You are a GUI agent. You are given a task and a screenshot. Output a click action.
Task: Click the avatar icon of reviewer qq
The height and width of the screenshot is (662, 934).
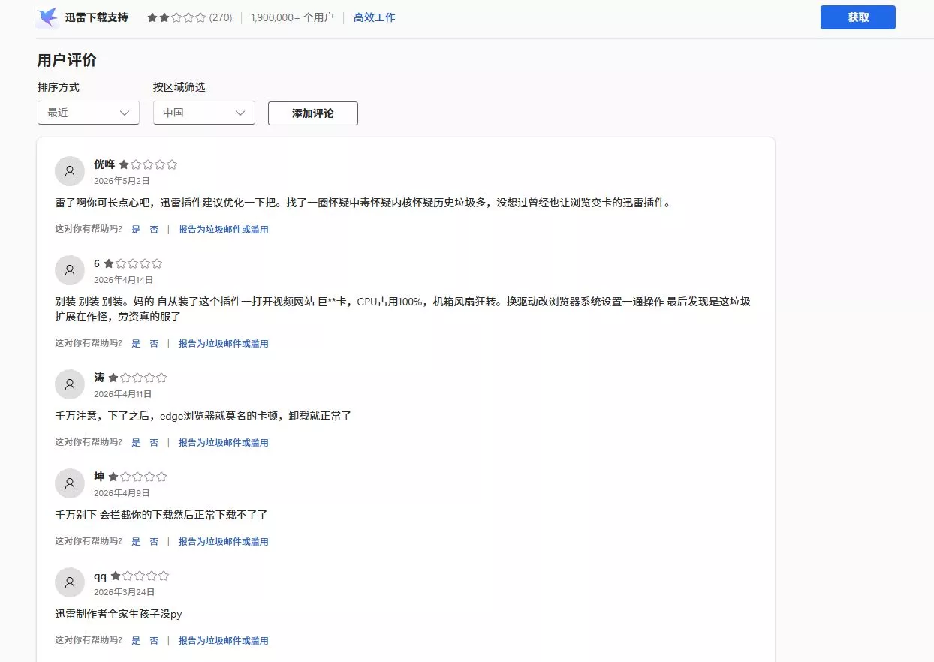(70, 582)
